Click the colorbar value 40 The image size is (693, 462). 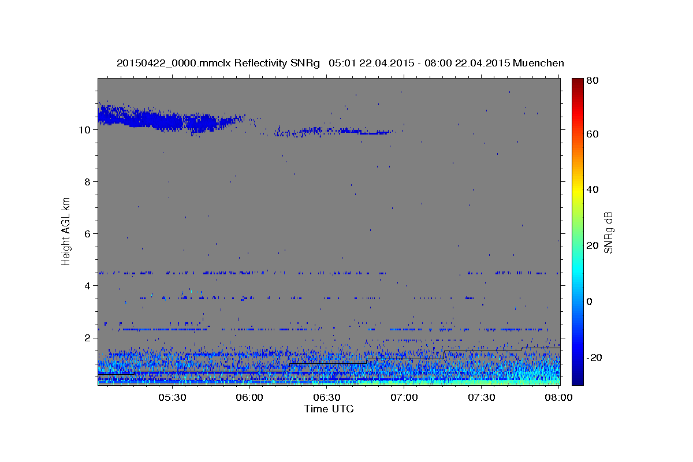[x=592, y=189]
